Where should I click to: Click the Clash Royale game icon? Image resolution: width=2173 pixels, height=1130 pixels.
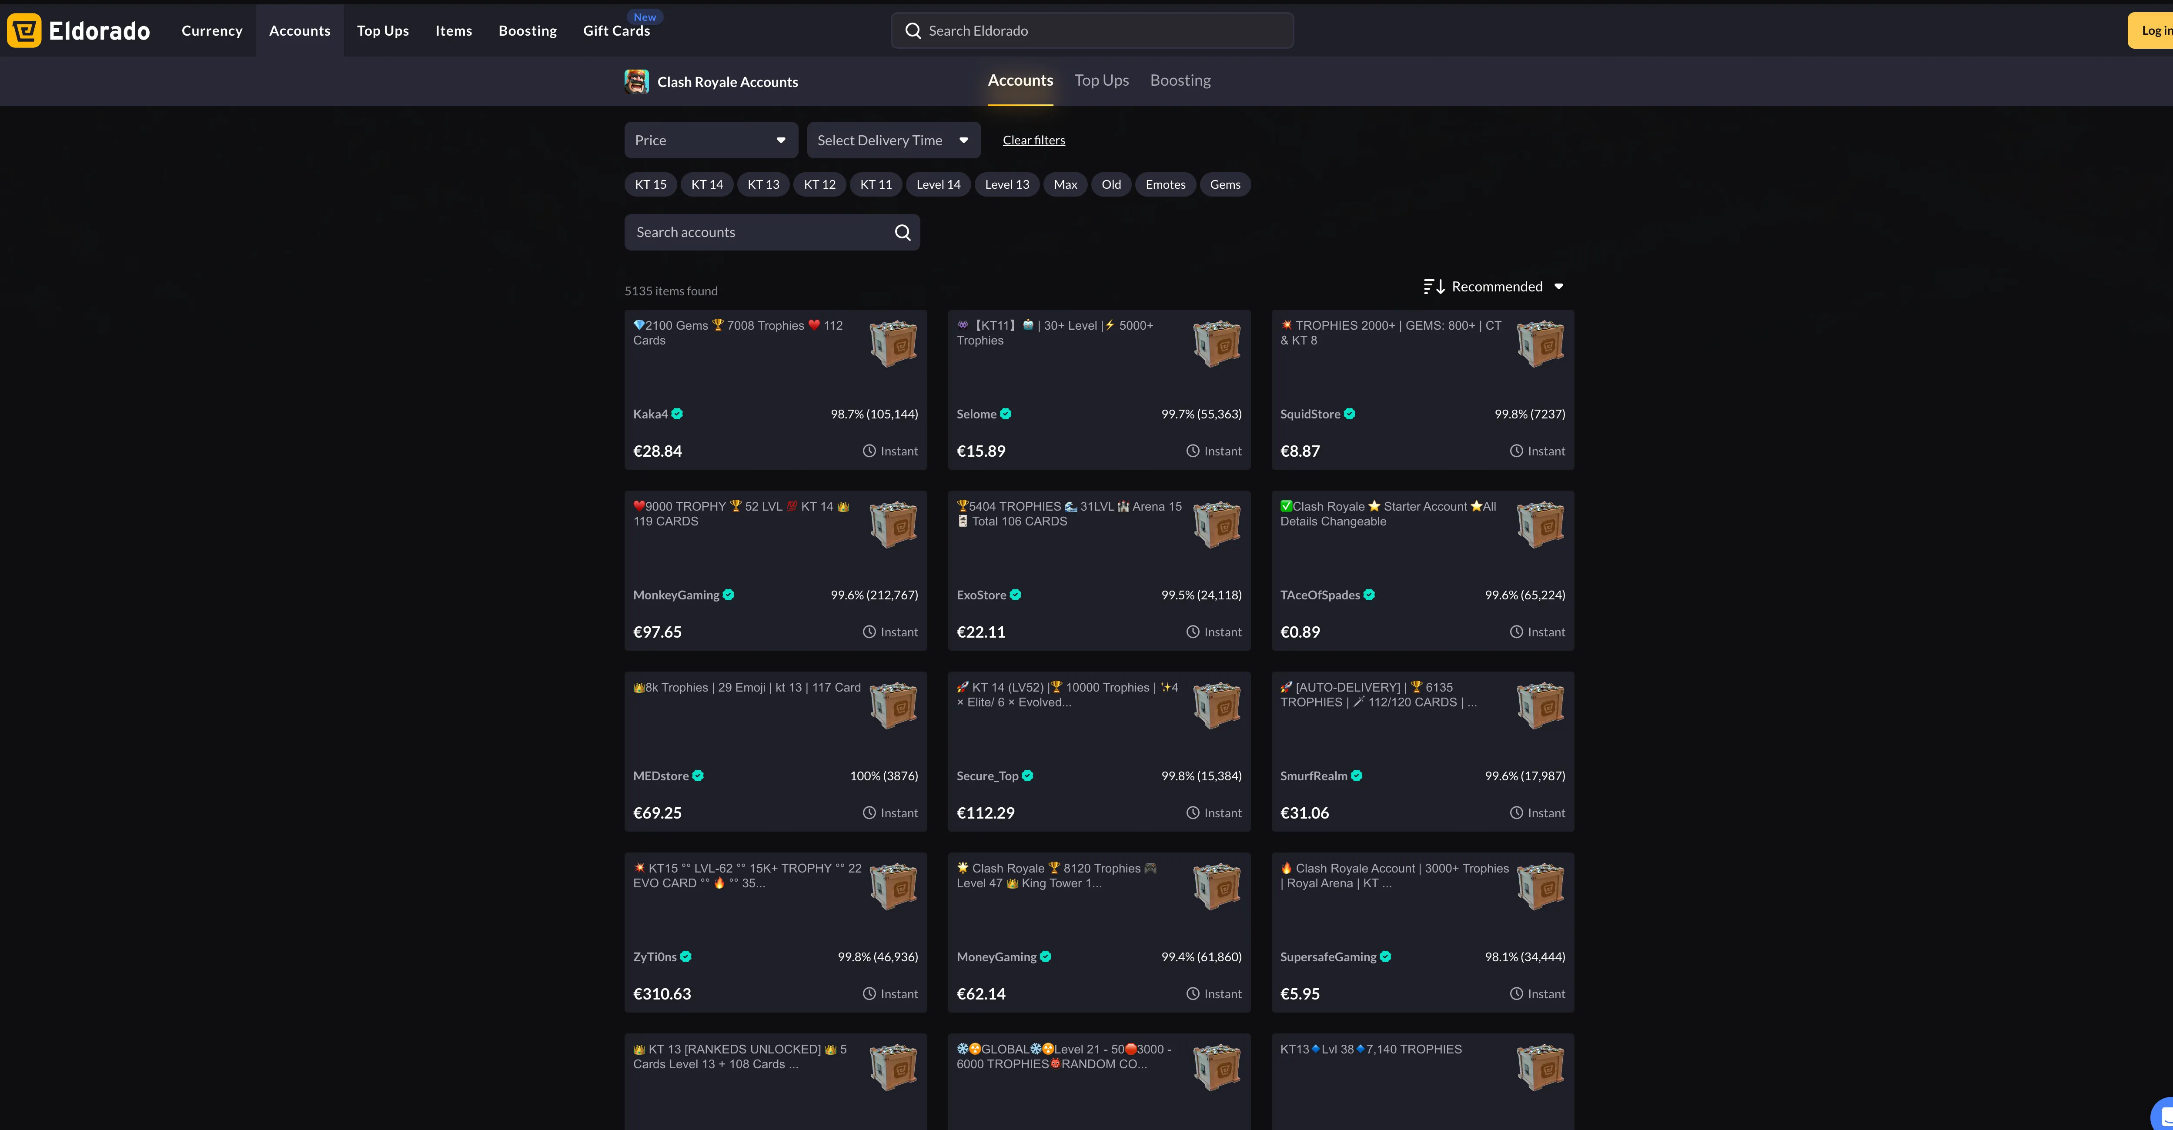636,82
